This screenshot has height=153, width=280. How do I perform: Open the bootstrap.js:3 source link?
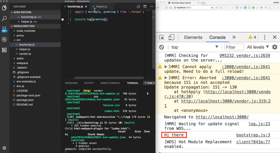click(253, 135)
